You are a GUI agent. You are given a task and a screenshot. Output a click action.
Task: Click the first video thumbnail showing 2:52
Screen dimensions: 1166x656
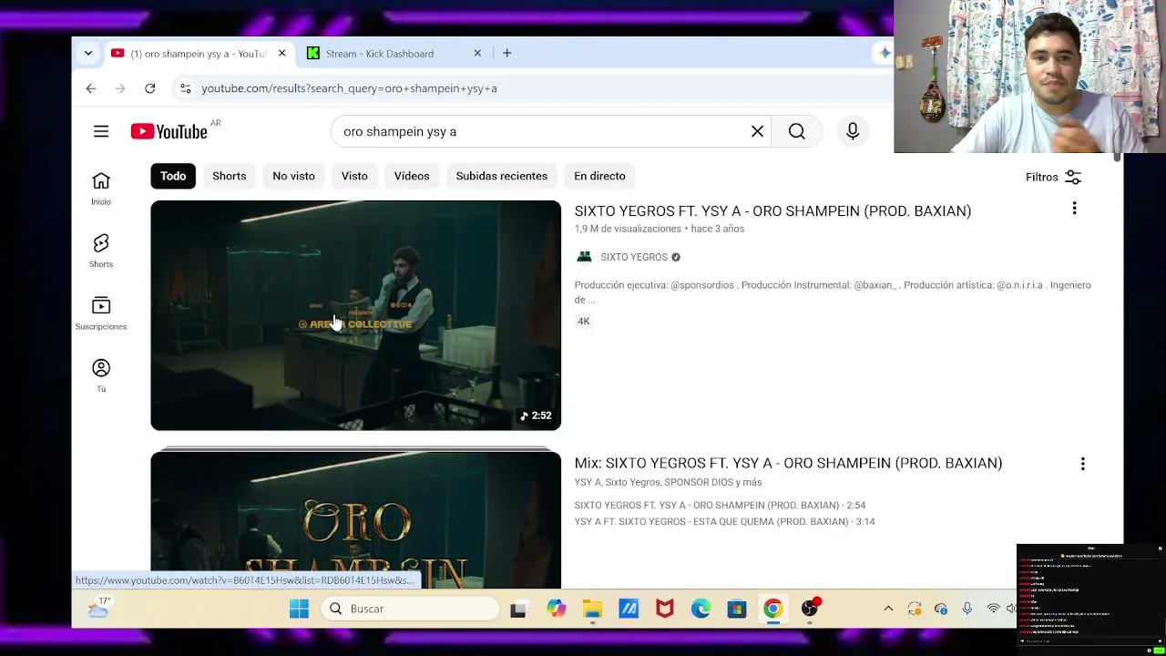[355, 315]
